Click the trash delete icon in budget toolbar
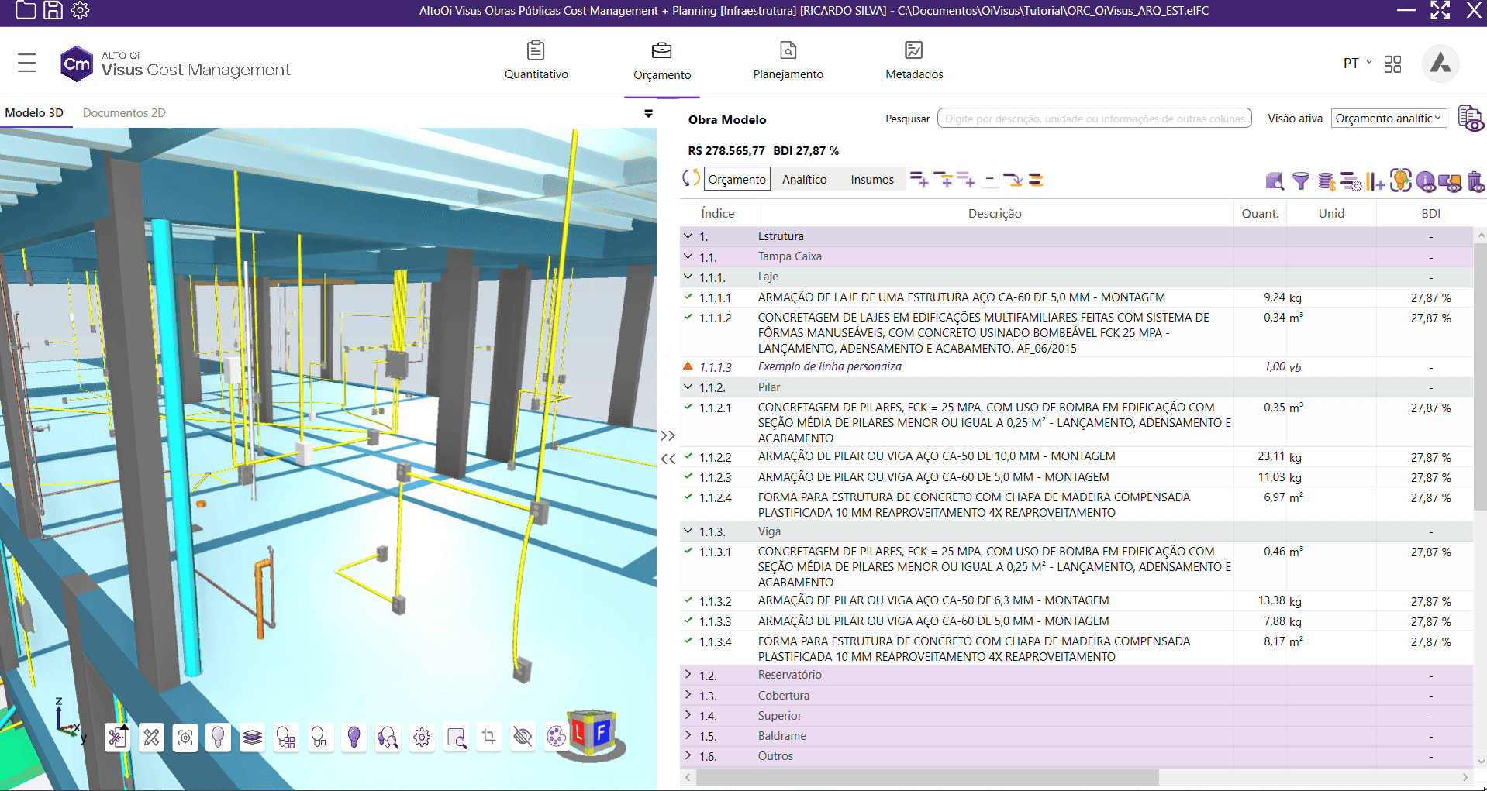 1475,181
